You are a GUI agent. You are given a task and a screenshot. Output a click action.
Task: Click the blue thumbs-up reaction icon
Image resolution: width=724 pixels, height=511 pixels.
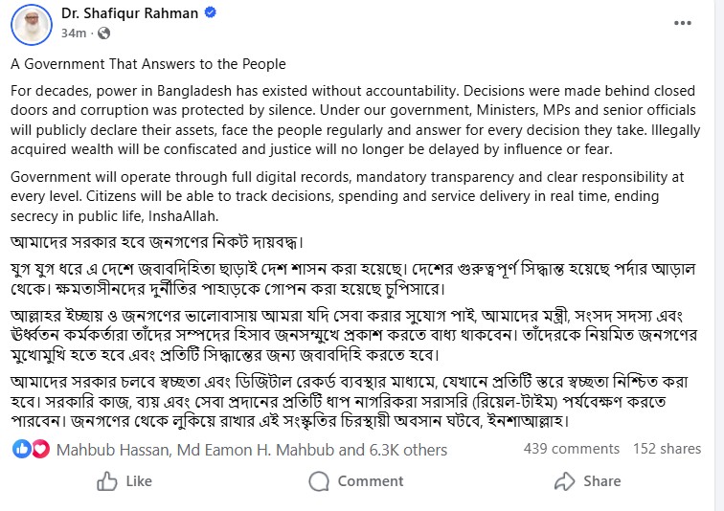(x=21, y=449)
